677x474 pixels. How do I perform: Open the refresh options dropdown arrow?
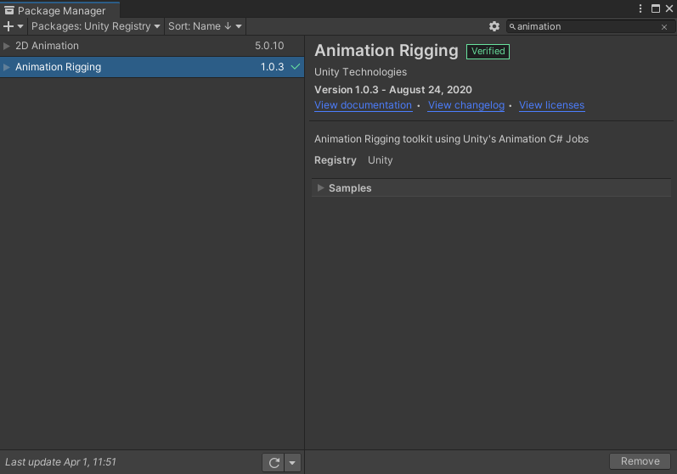click(292, 463)
